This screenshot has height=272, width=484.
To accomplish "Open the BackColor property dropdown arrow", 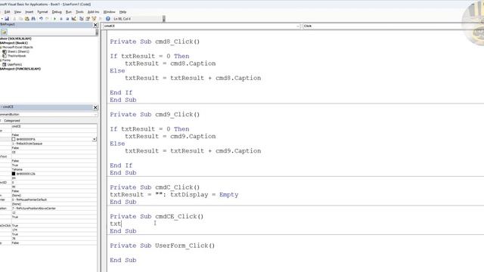I will [94, 139].
